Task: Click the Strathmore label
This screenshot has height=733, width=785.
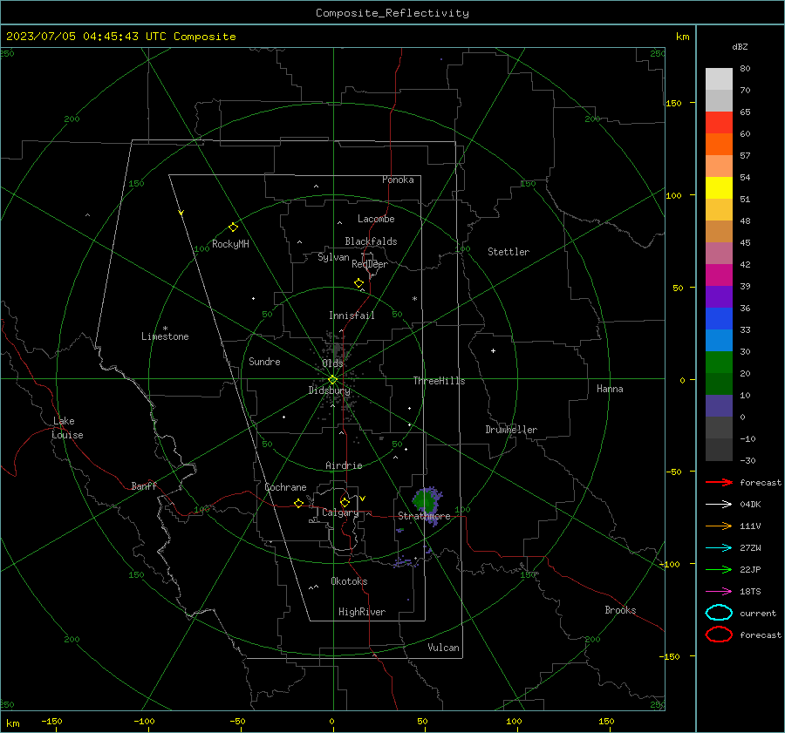Action: [425, 516]
